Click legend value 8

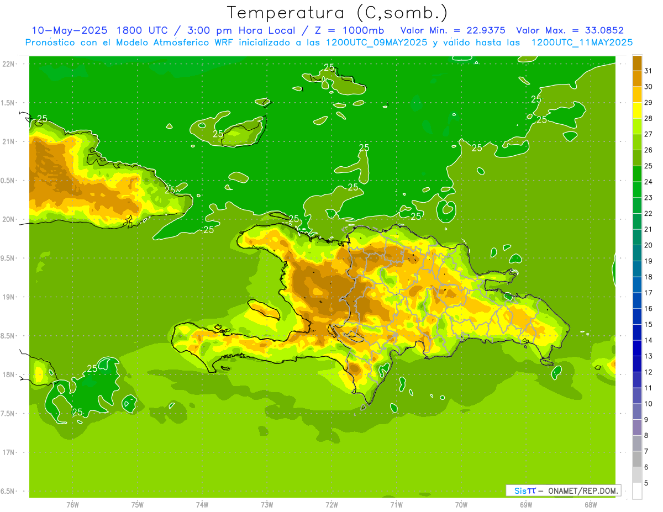coord(646,436)
